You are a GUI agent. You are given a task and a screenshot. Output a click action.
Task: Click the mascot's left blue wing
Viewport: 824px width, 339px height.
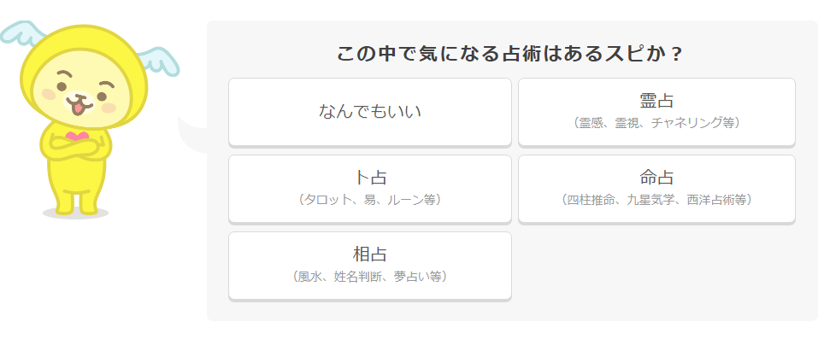[21, 32]
